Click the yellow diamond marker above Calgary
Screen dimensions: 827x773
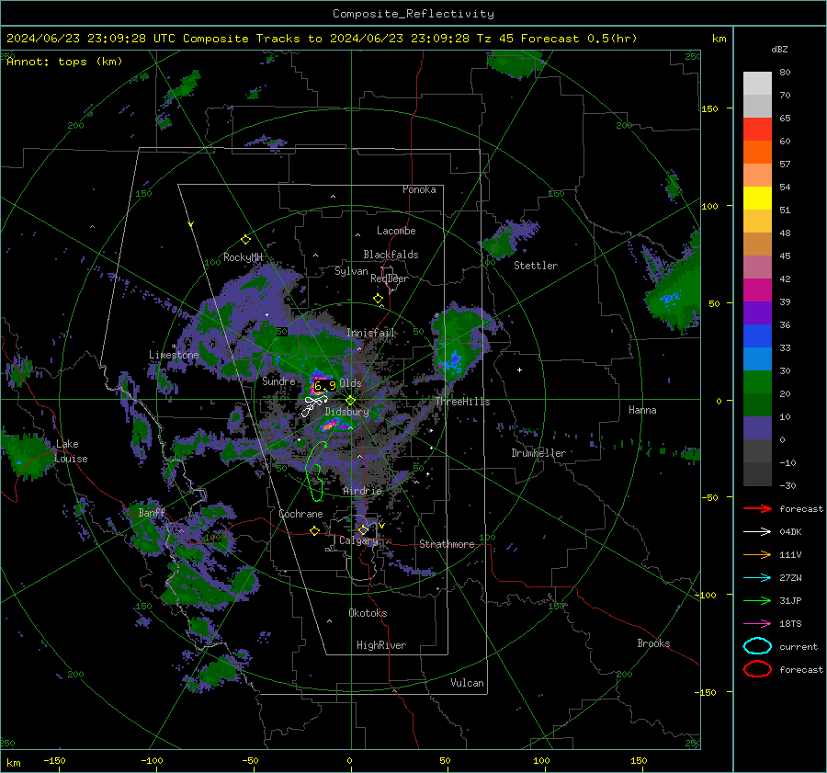click(363, 529)
